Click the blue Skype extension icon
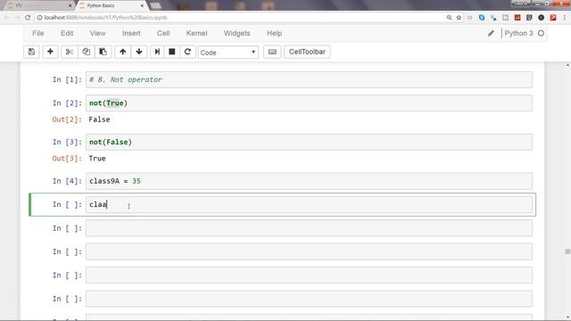571x321 pixels. (482, 18)
